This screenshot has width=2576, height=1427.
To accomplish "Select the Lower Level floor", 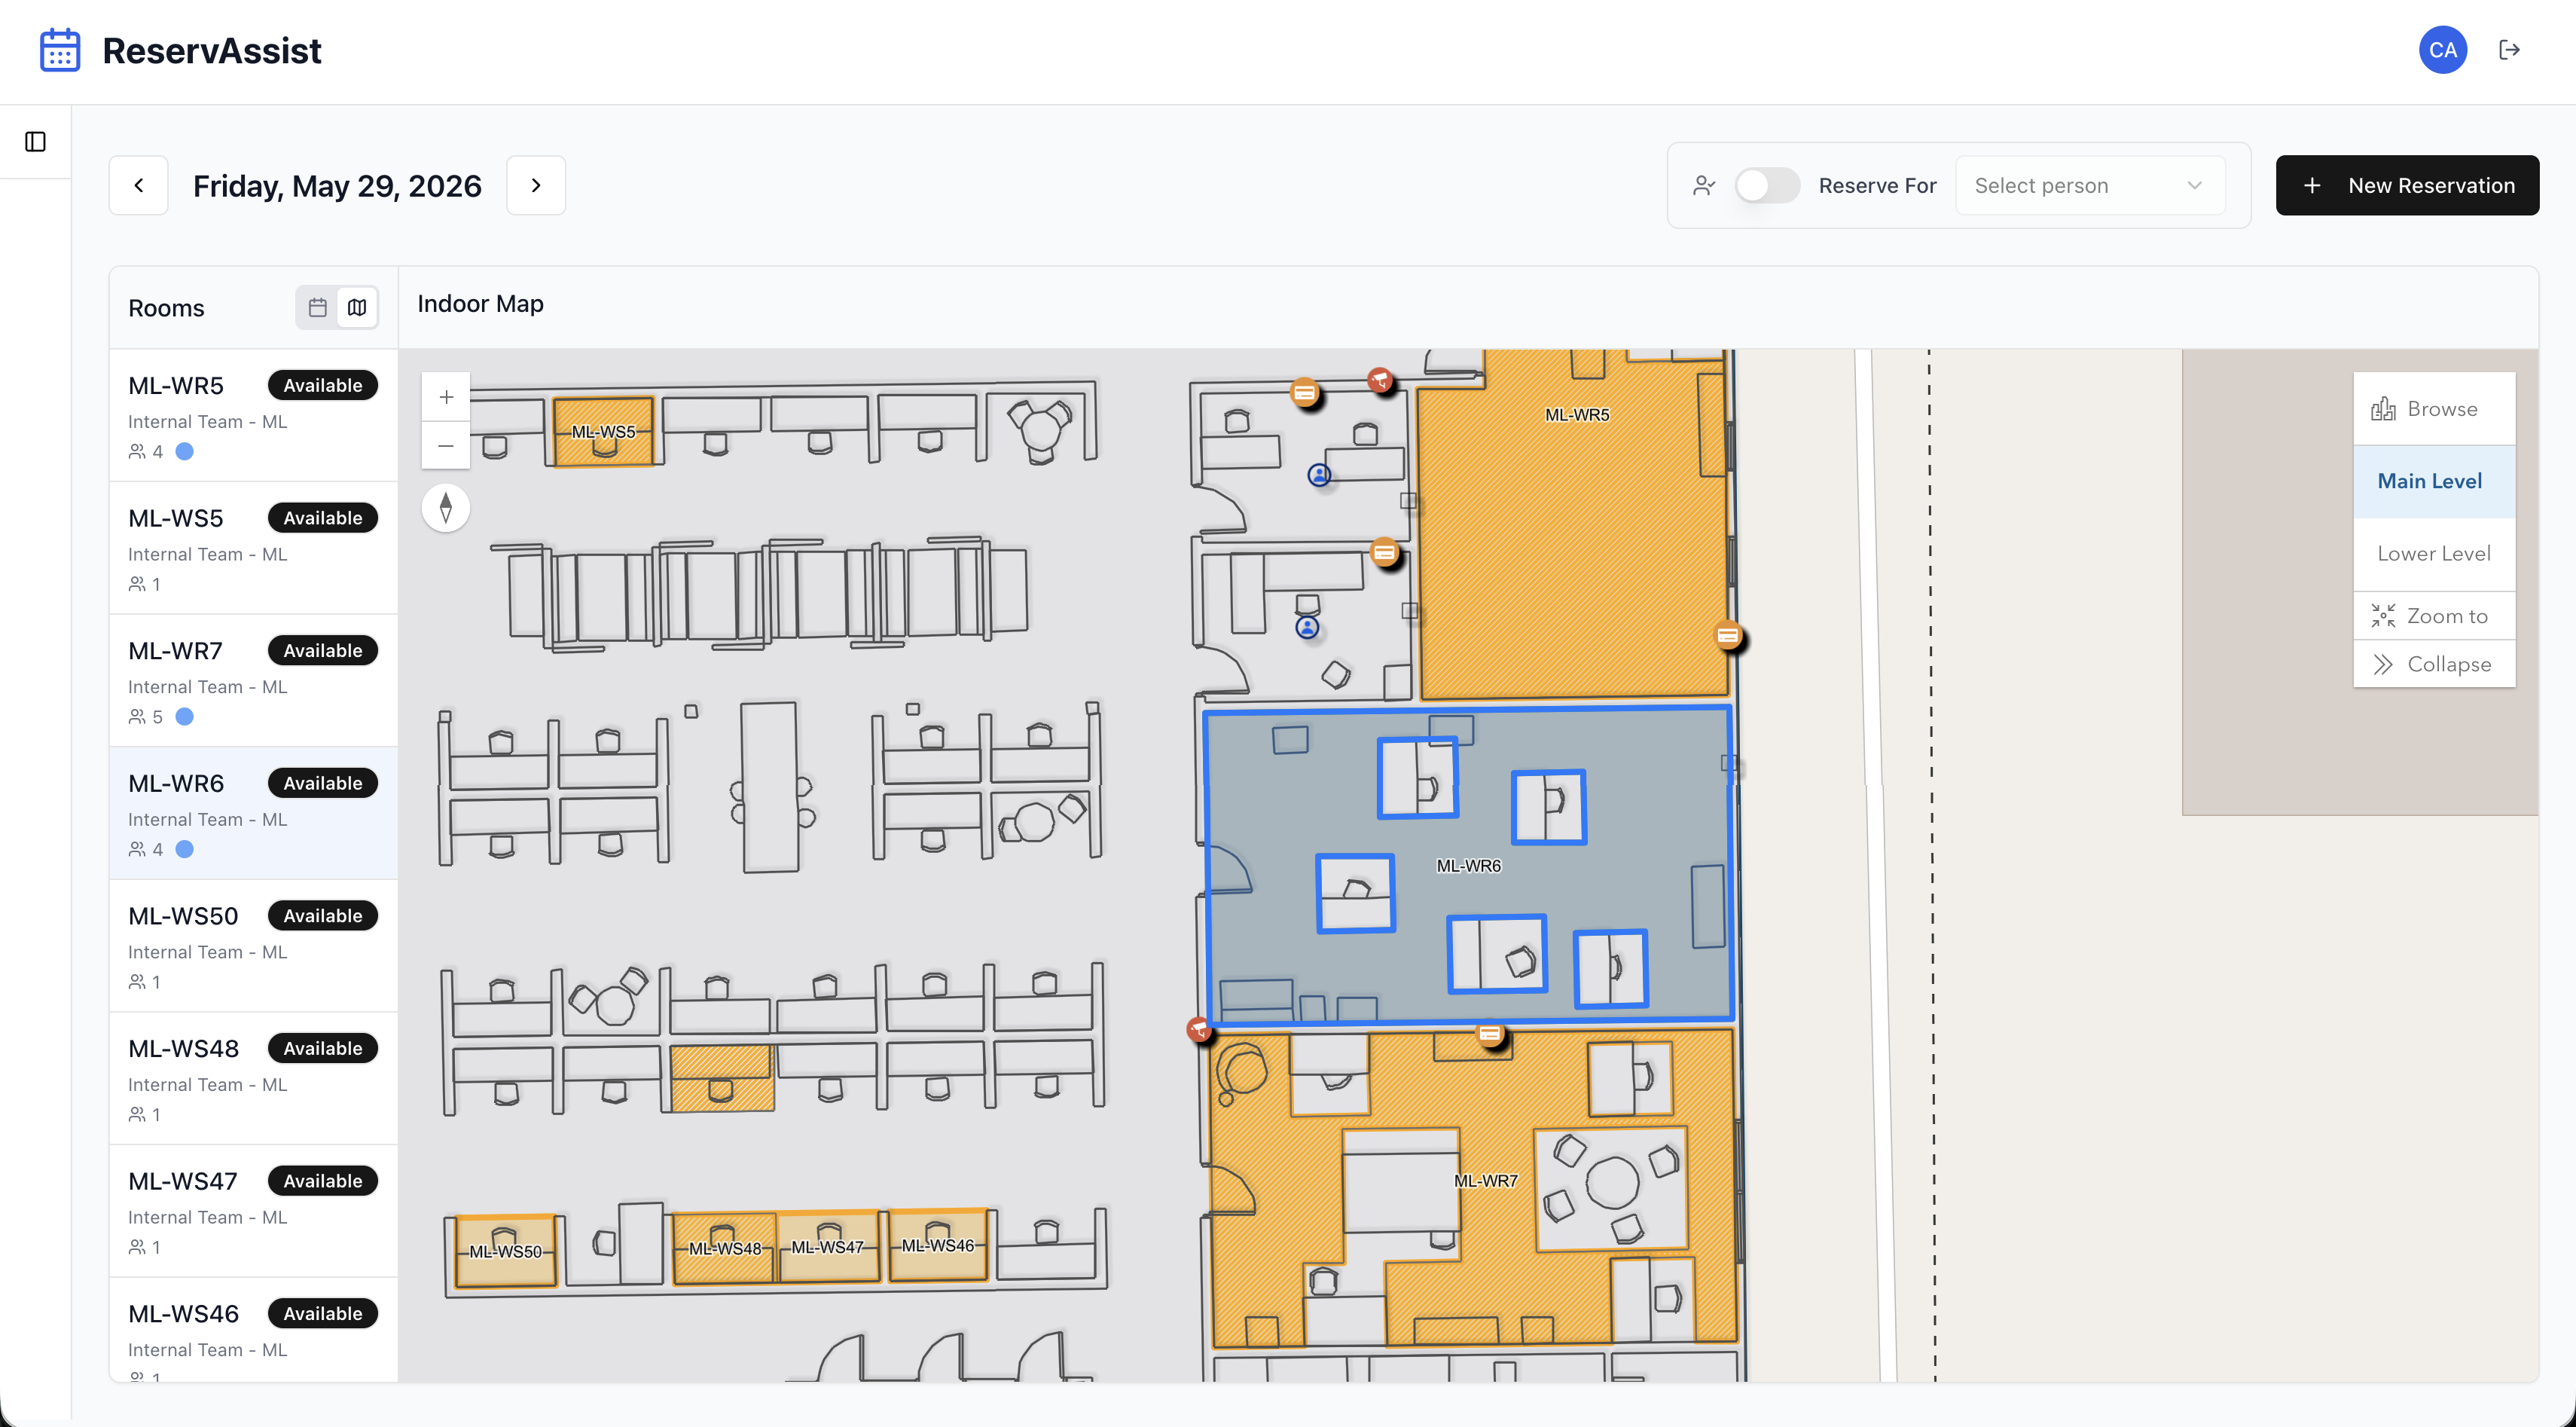I will [x=2434, y=554].
